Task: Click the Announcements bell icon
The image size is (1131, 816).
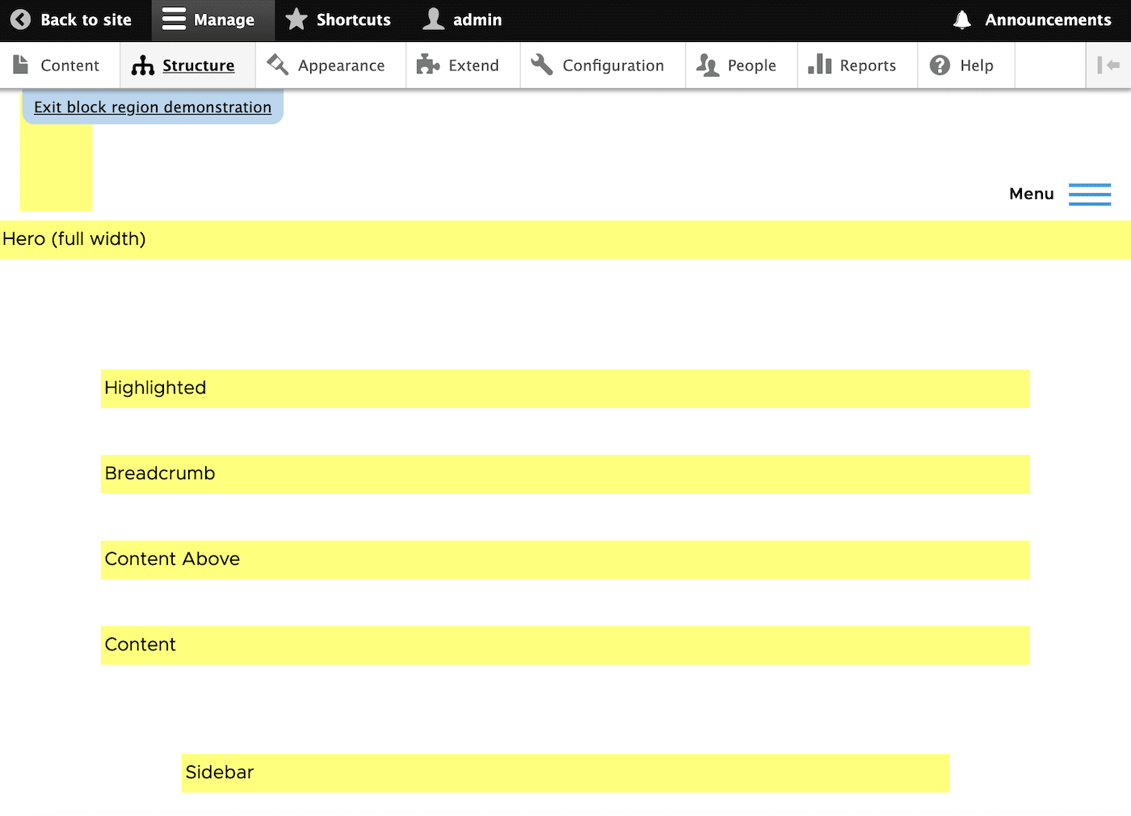Action: (x=961, y=19)
